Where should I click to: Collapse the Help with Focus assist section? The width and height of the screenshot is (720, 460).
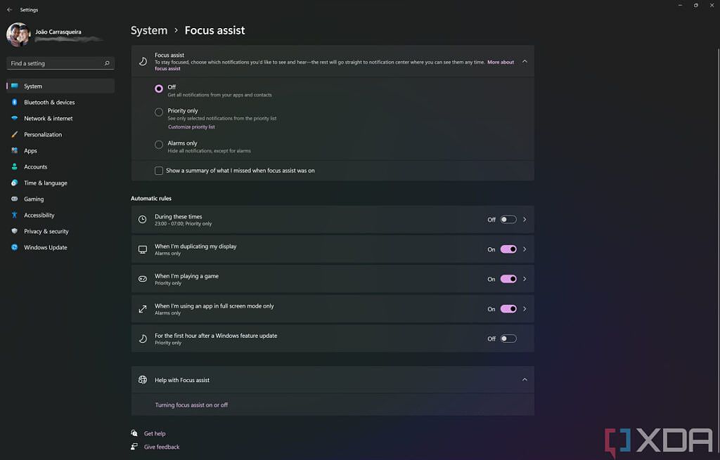(525, 379)
